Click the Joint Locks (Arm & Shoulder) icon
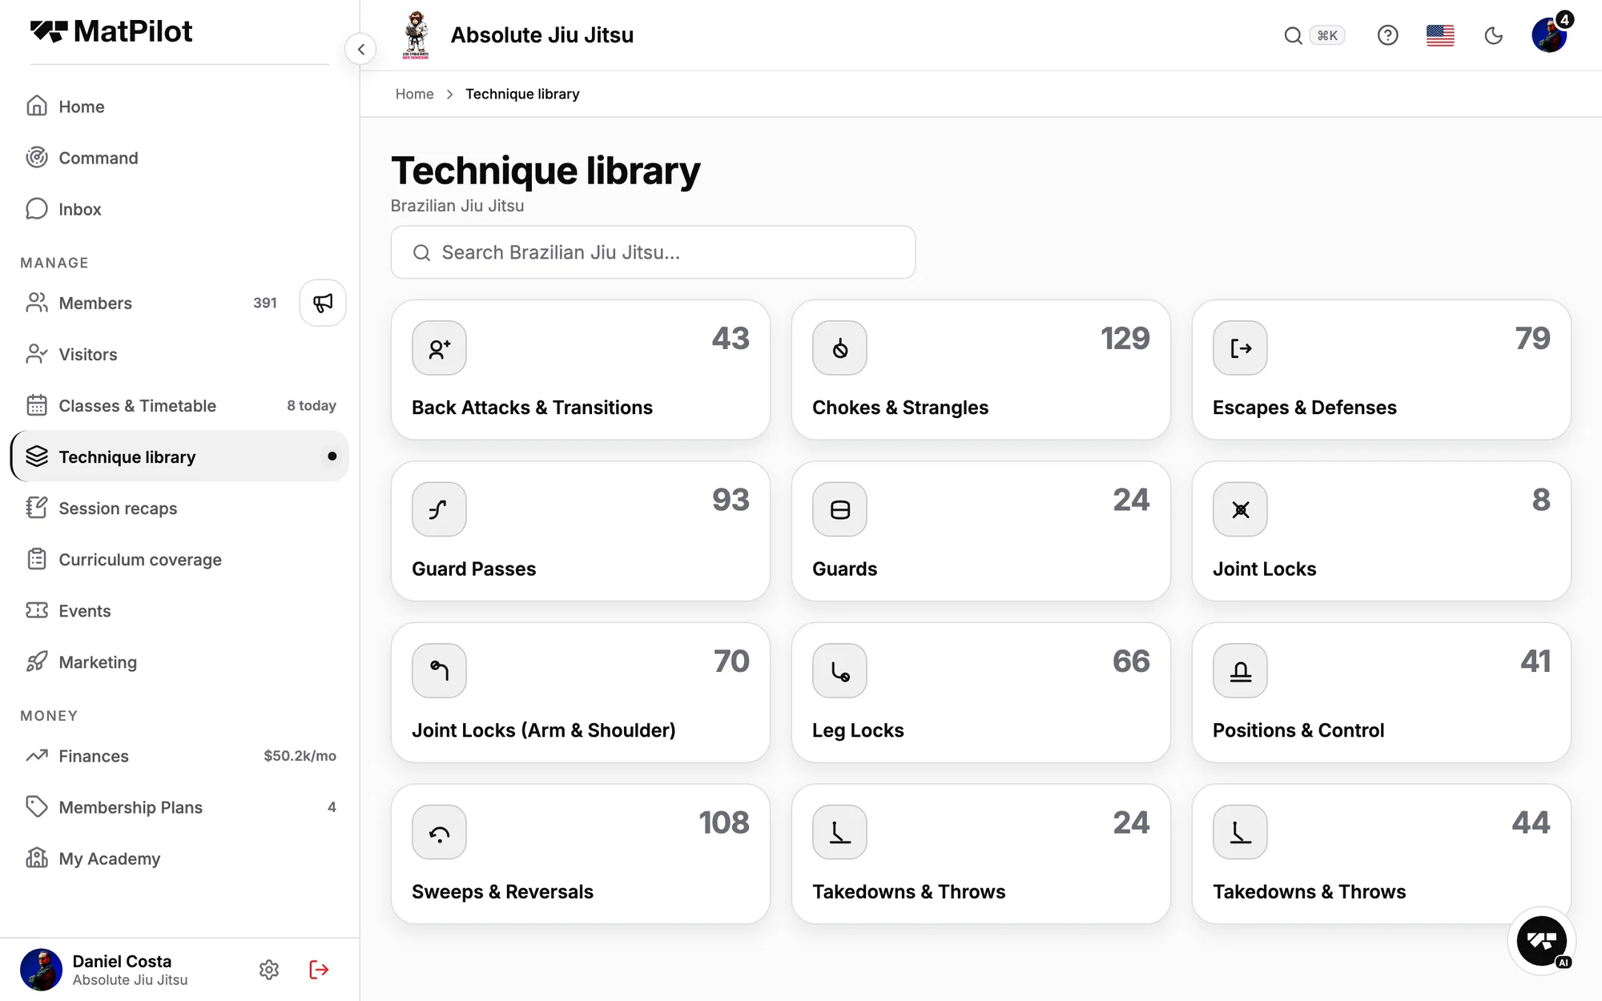The width and height of the screenshot is (1602, 1001). click(439, 671)
